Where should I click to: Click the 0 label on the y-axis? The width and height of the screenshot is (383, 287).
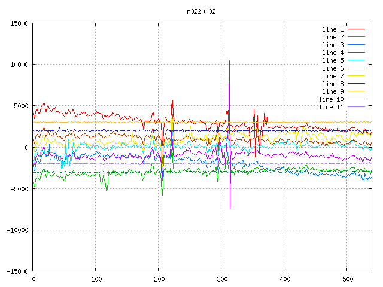pyautogui.click(x=27, y=148)
